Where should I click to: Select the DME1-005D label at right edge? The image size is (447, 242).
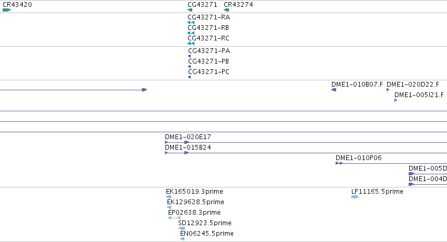(x=428, y=169)
